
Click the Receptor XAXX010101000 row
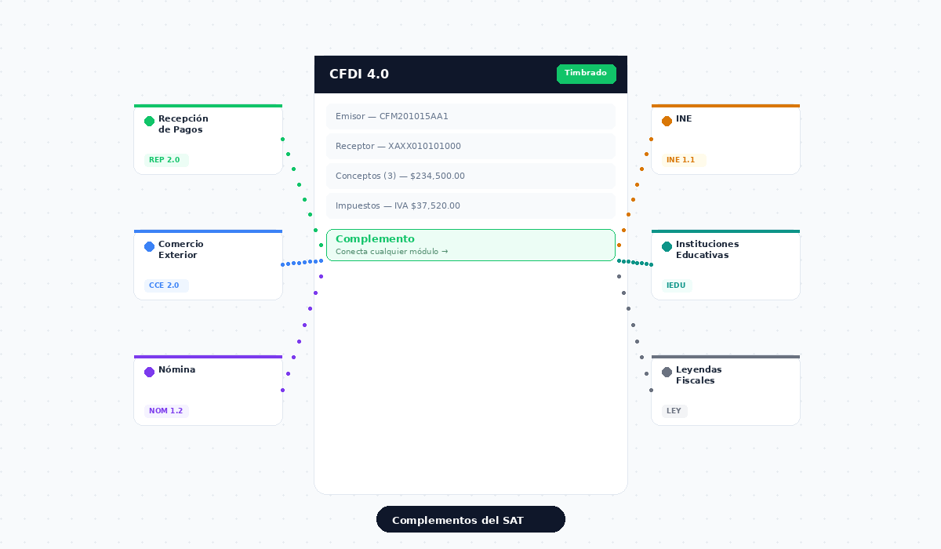(470, 146)
